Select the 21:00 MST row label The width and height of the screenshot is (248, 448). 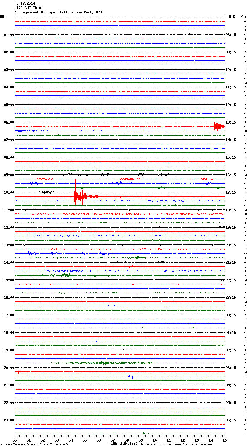tap(9, 385)
